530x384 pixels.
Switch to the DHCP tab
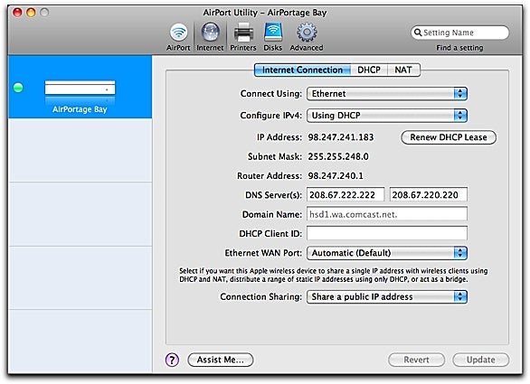coord(369,70)
